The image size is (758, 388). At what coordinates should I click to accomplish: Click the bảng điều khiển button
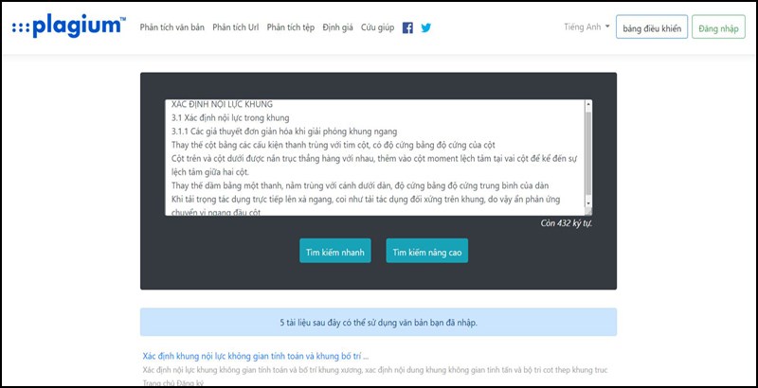(x=652, y=27)
